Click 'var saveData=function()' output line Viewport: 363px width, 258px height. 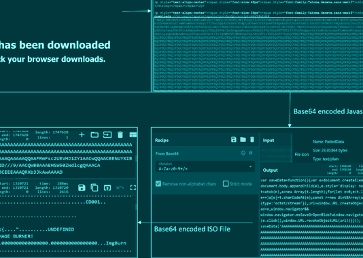311,181
